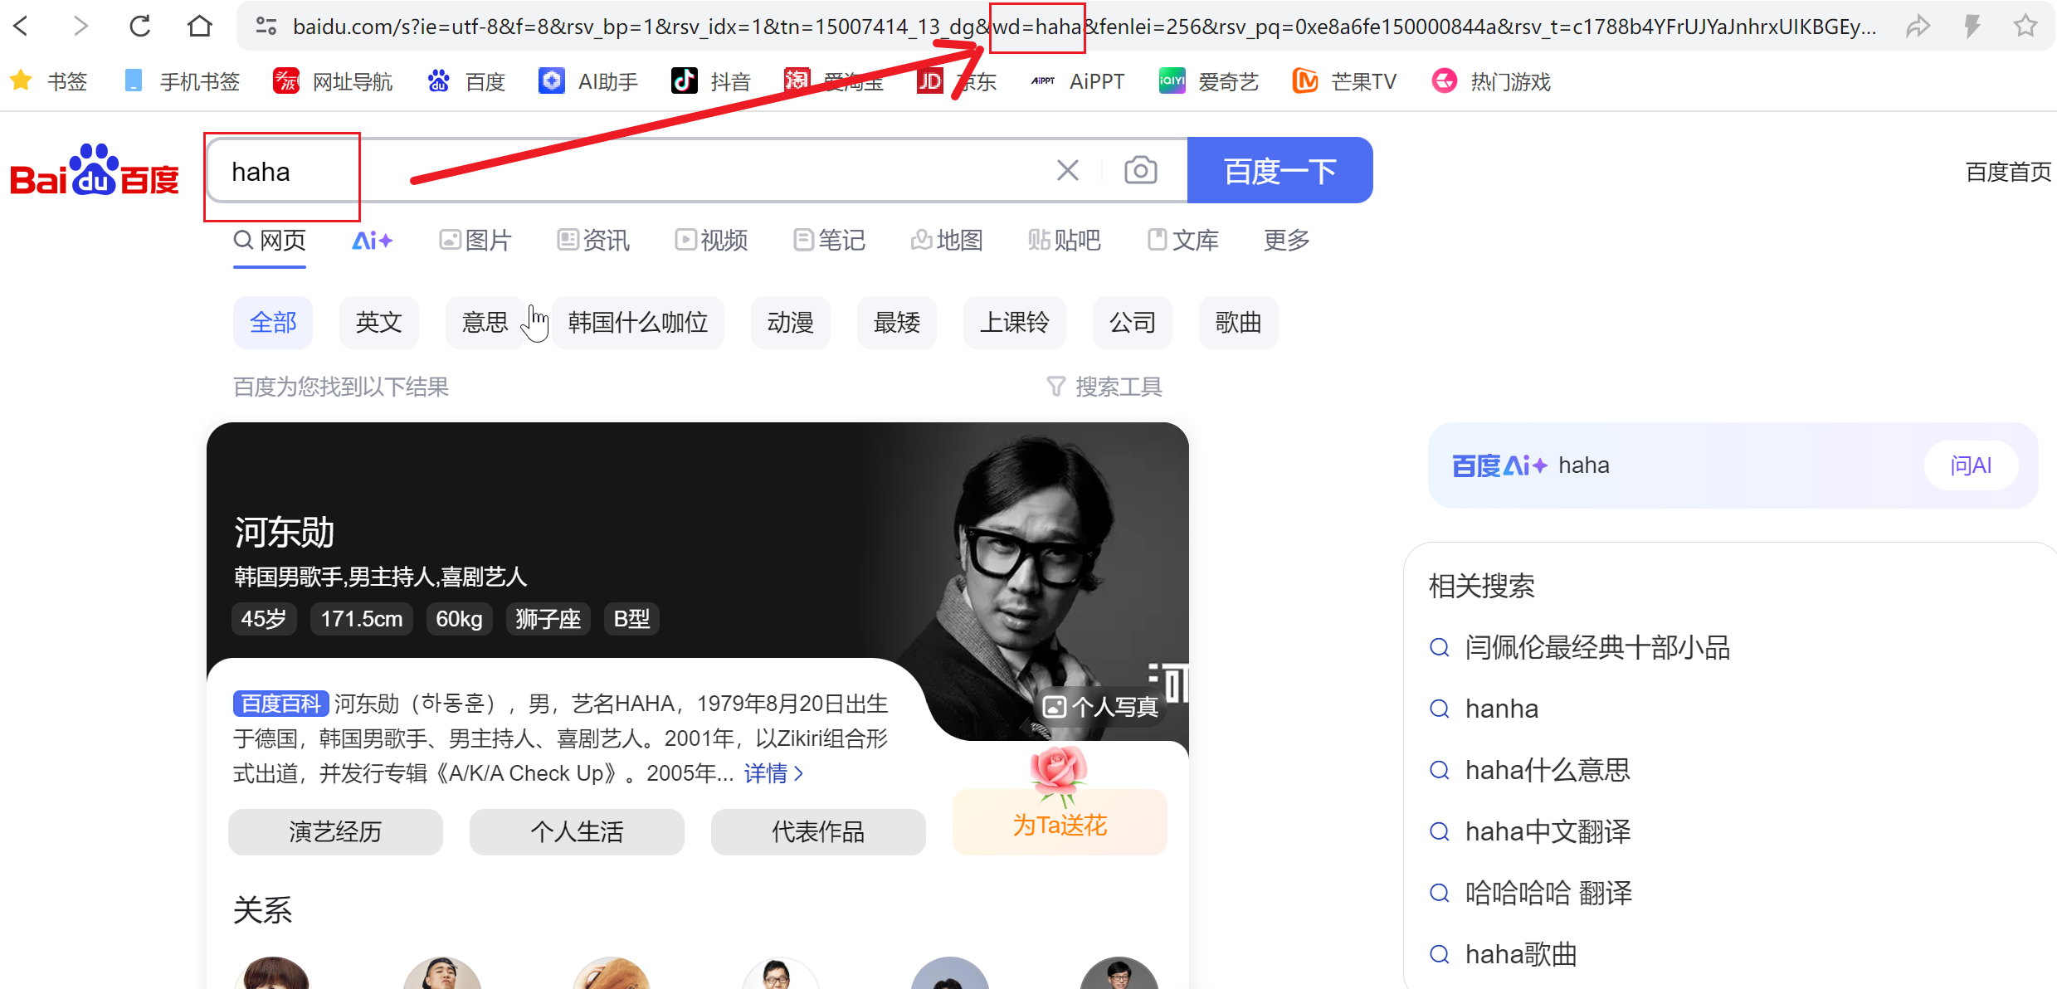Click the 代表作品 button
This screenshot has width=2057, height=989.
pos(818,831)
